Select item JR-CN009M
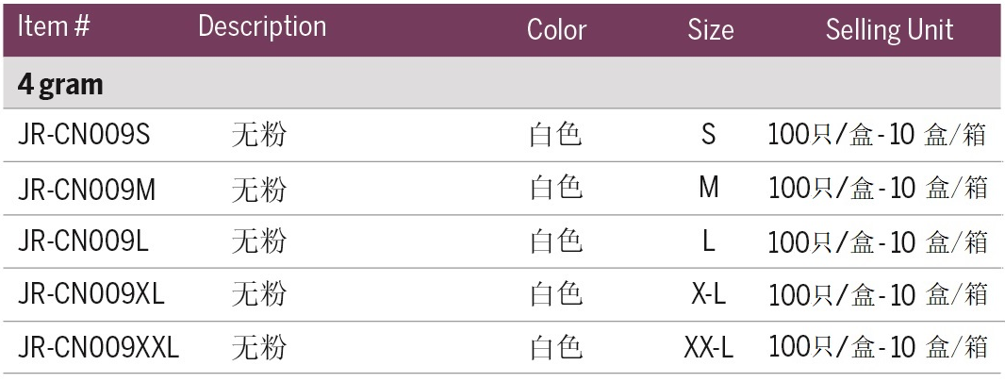The width and height of the screenshot is (1005, 382). 87,190
